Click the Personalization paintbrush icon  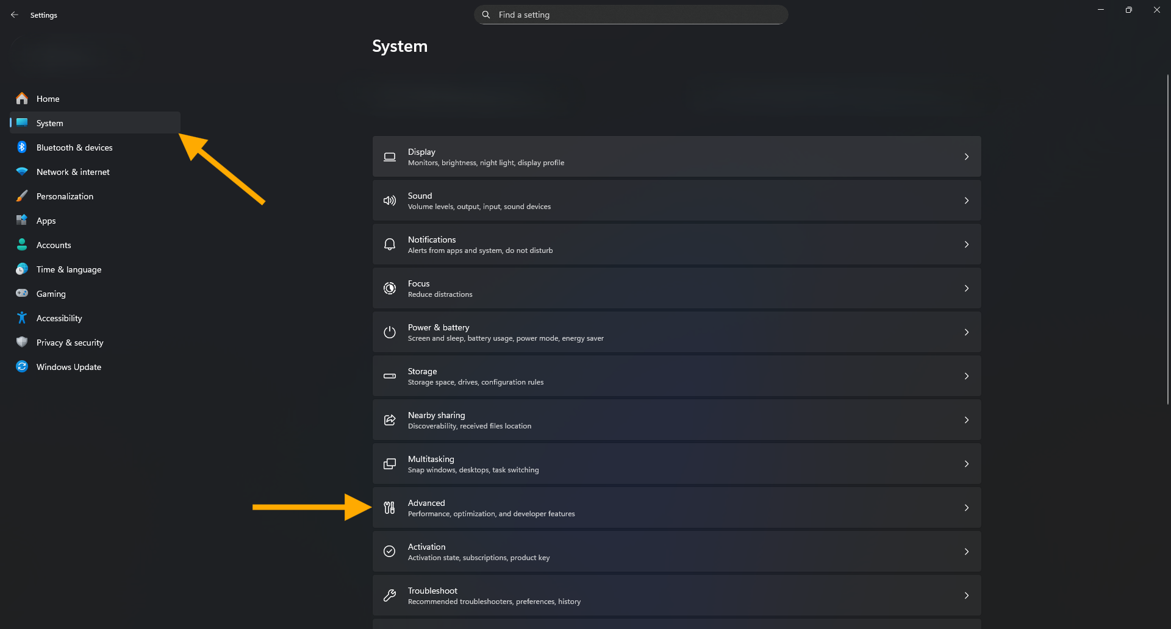tap(22, 196)
